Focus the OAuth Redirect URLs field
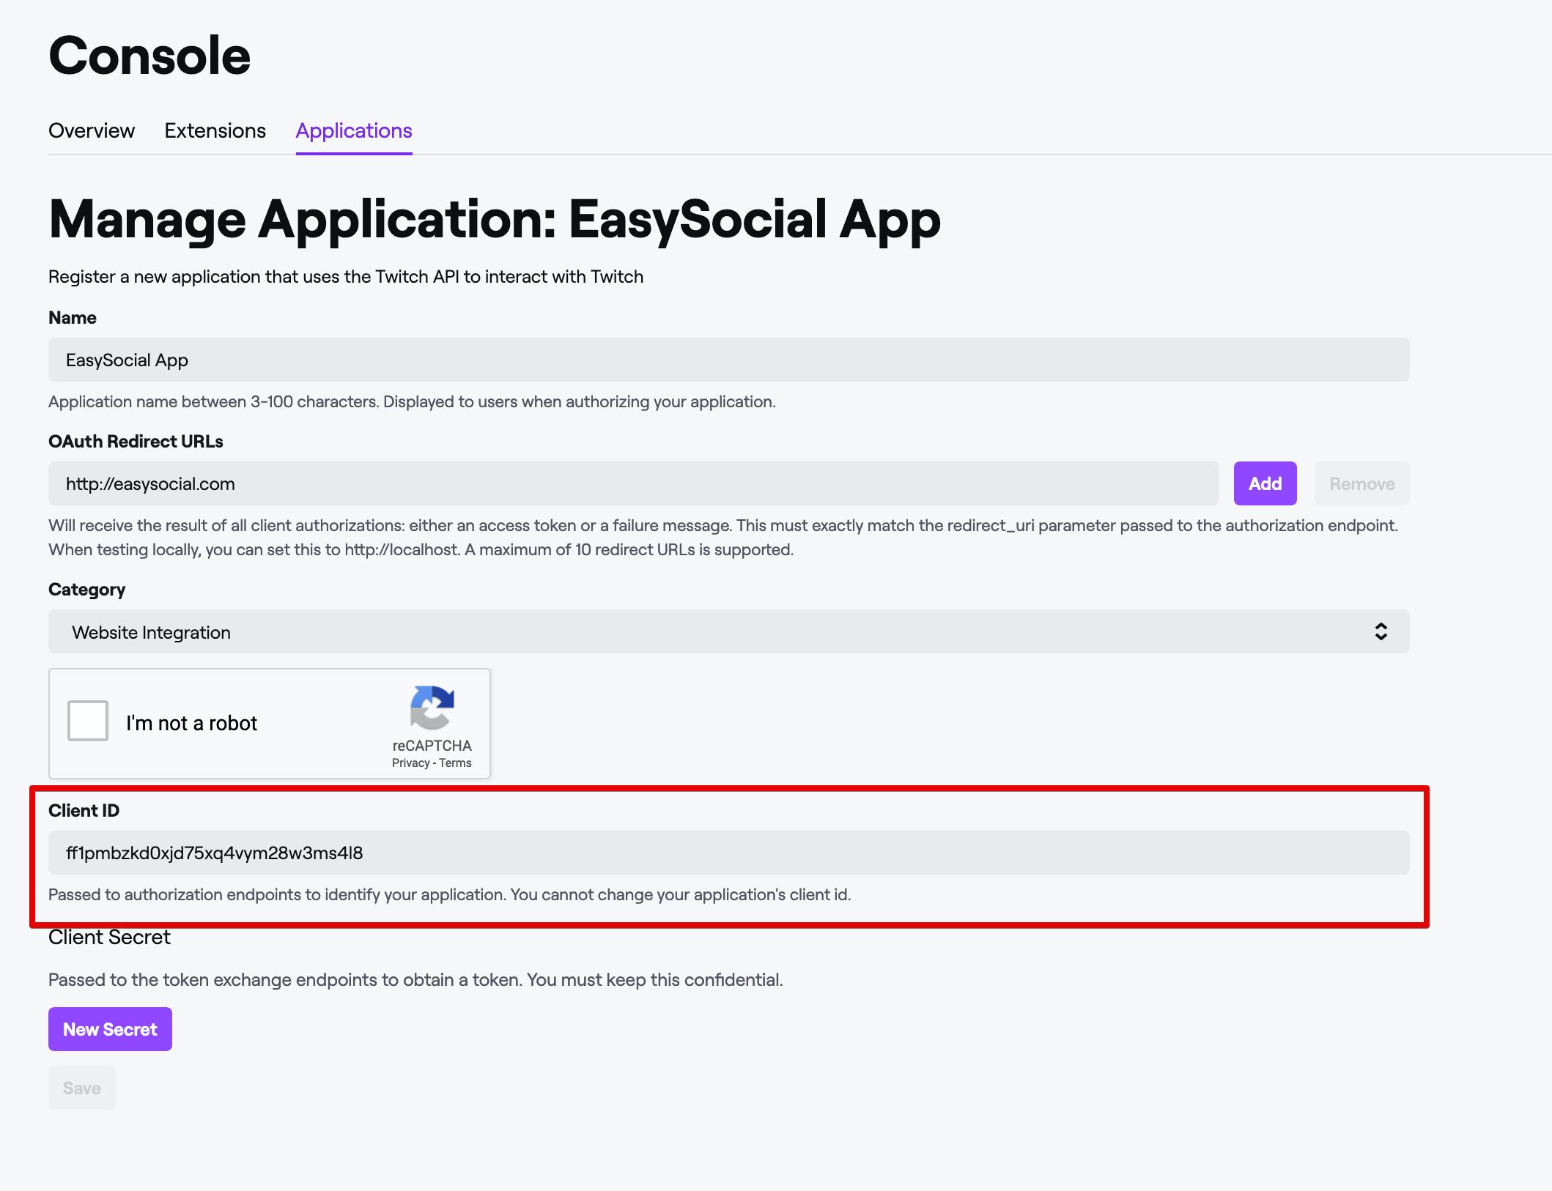Viewport: 1552px width, 1191px height. click(x=634, y=483)
